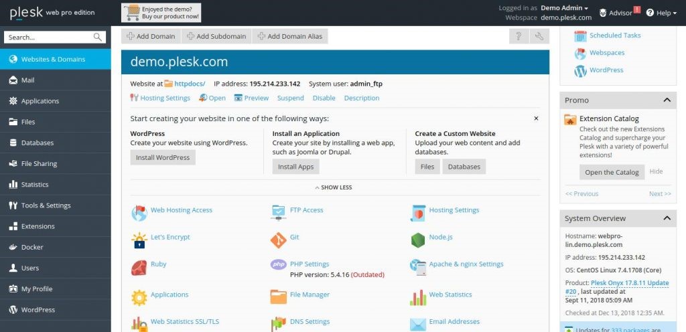
Task: Click the Node.js hexagon icon
Action: pos(418,240)
